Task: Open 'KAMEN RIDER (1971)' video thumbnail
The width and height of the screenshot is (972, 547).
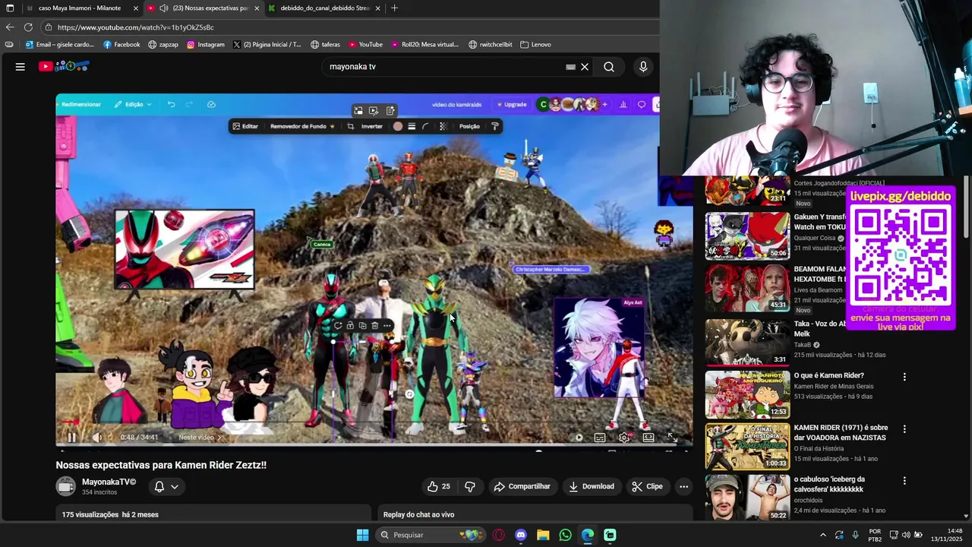Action: pos(747,447)
